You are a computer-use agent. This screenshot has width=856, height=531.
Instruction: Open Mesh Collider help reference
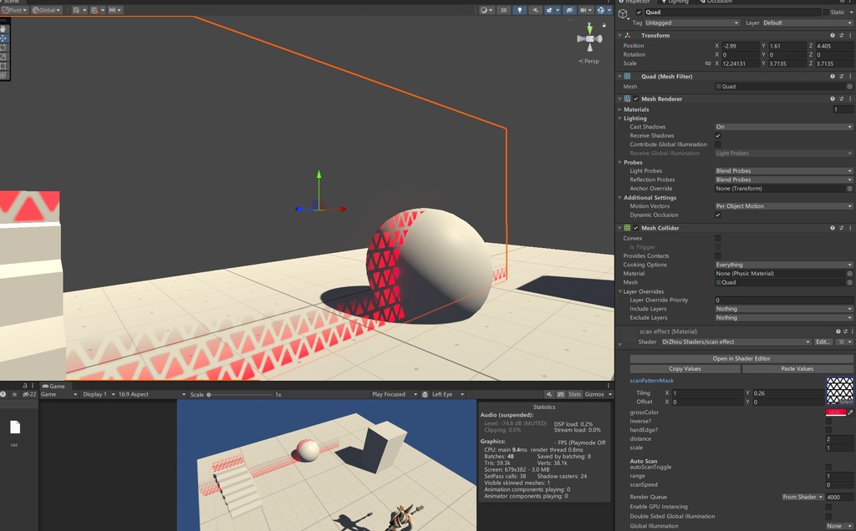(833, 228)
